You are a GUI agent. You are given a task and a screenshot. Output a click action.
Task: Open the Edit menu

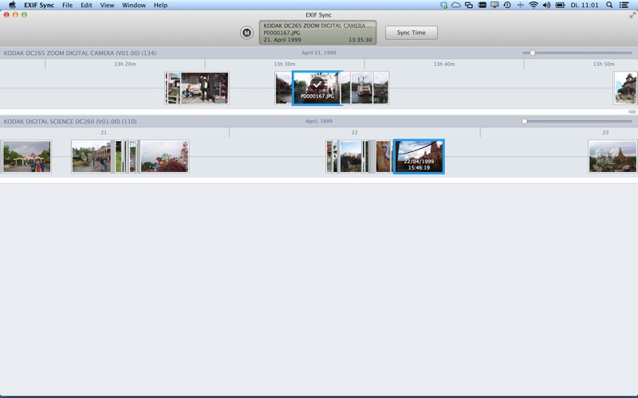point(86,6)
